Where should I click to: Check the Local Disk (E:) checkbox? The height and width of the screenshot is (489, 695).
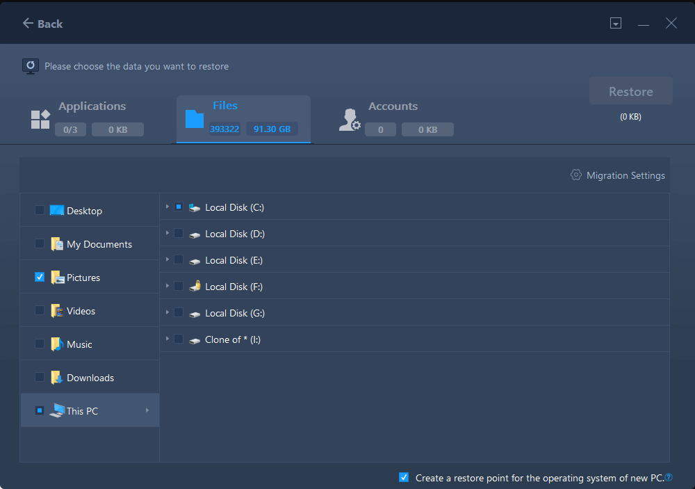(179, 259)
